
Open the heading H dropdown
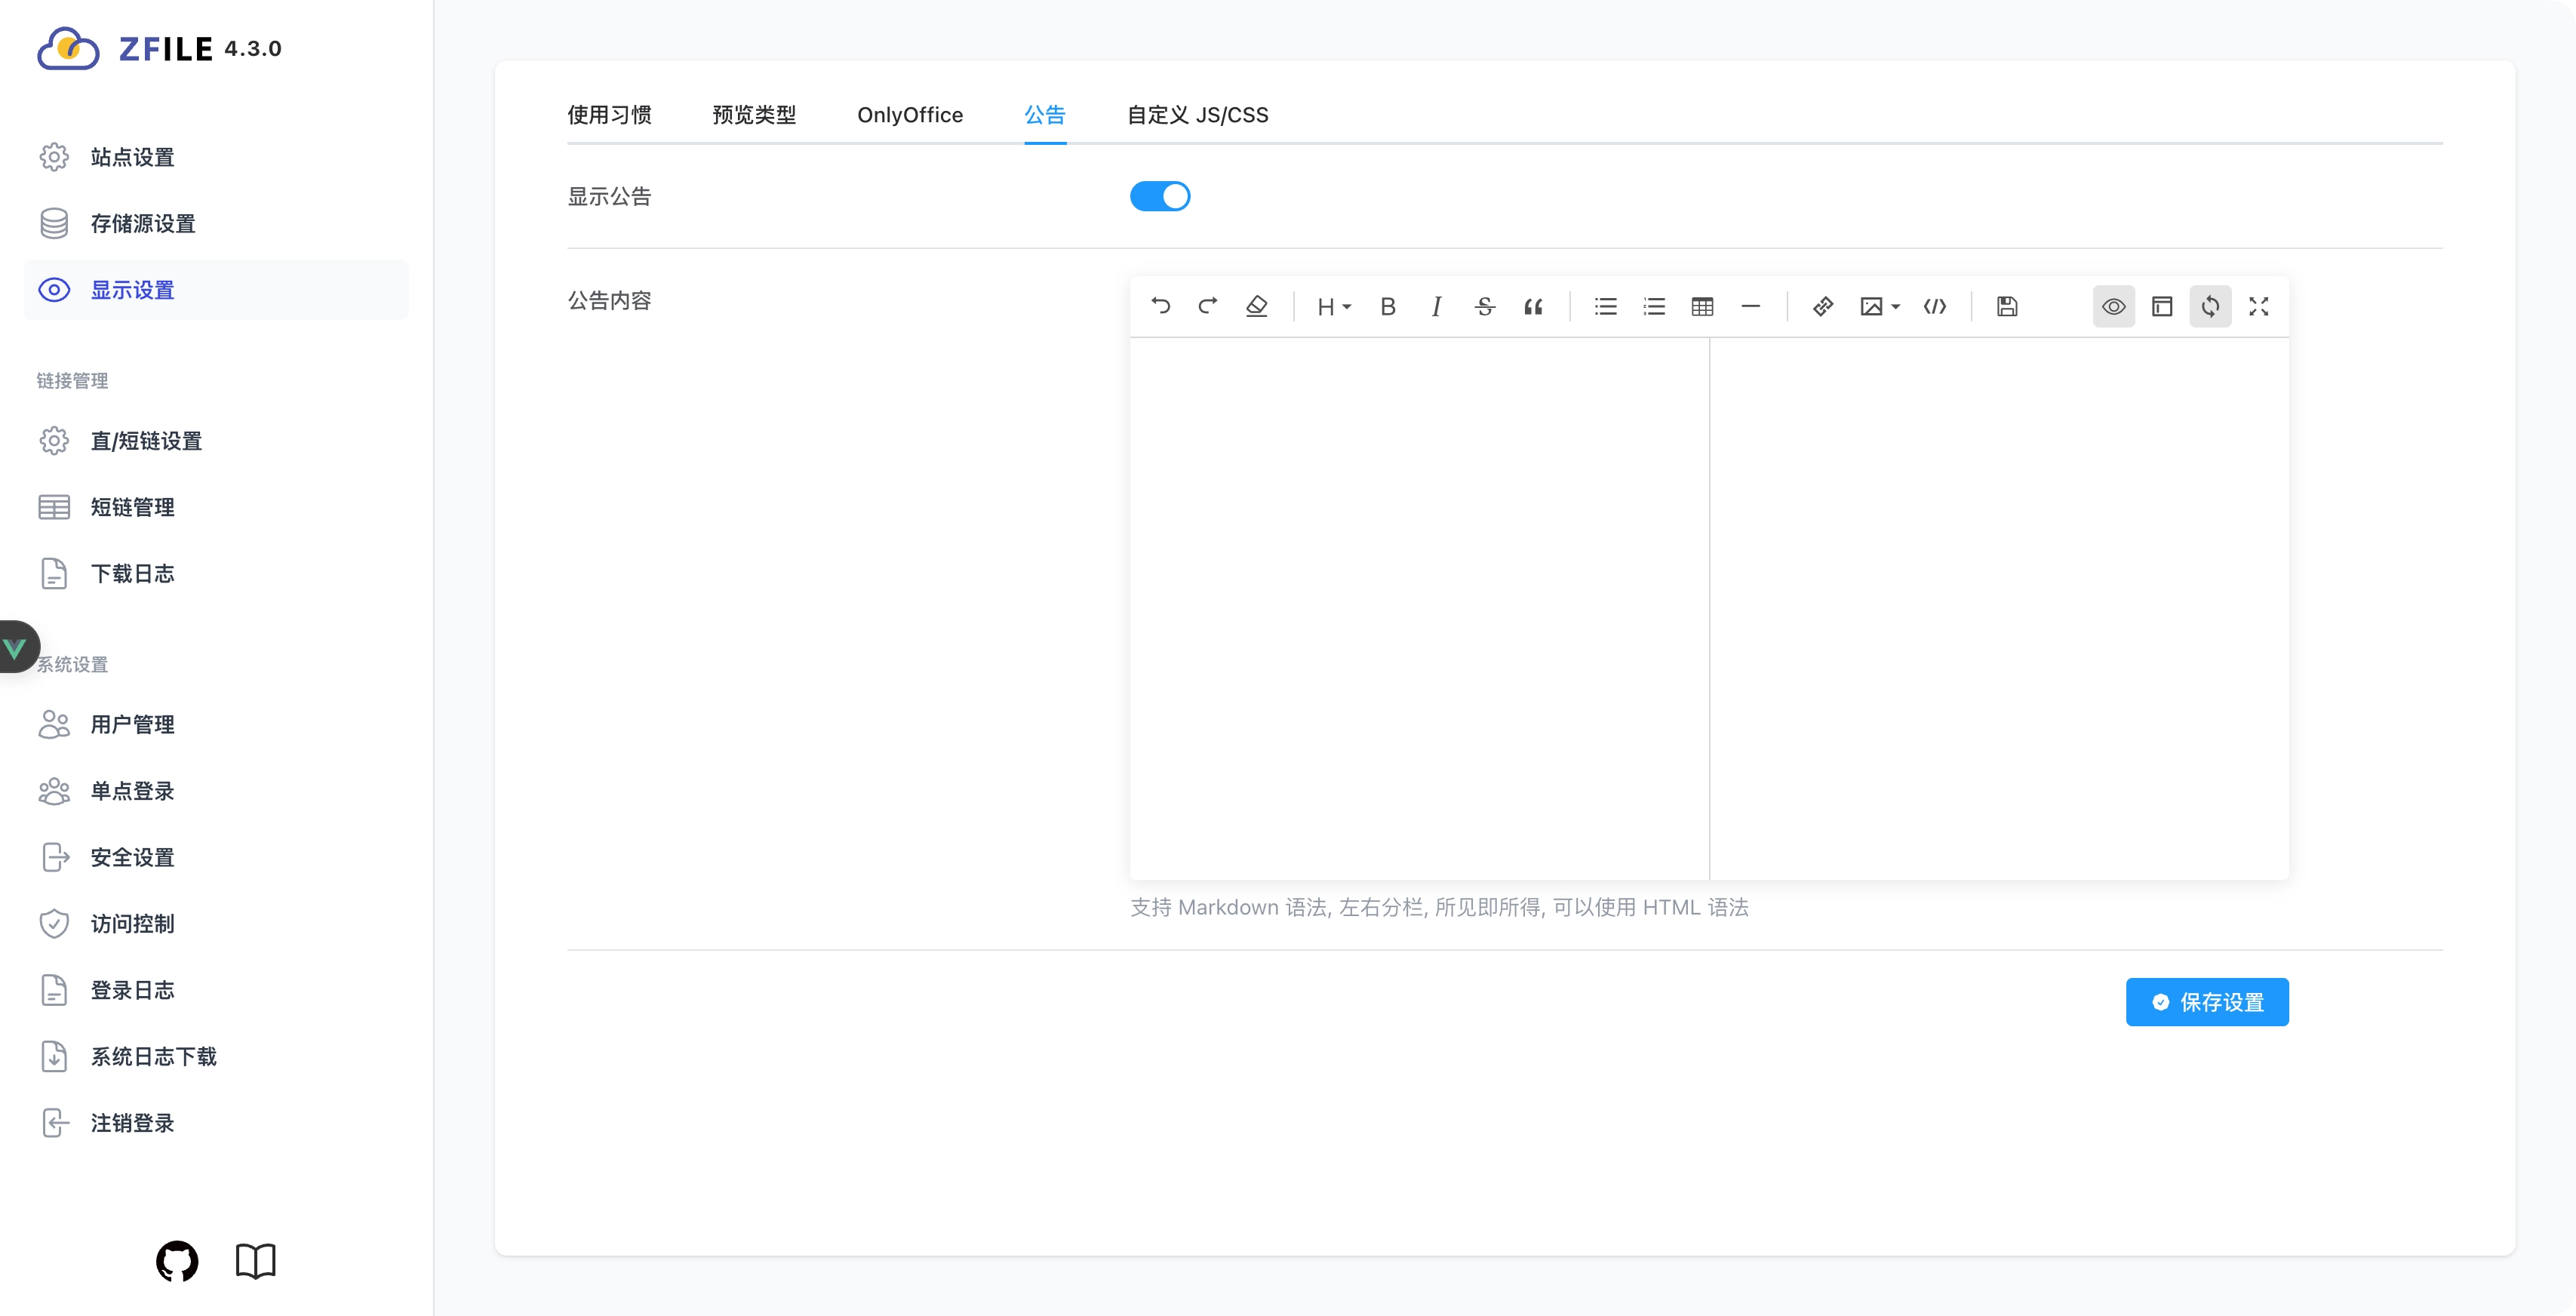1333,306
